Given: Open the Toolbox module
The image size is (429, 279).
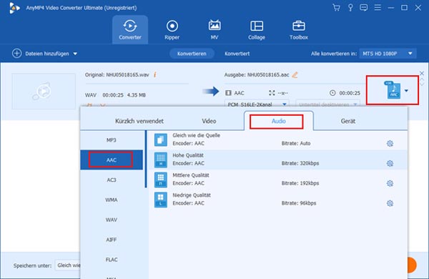Looking at the screenshot, I should click(x=298, y=30).
